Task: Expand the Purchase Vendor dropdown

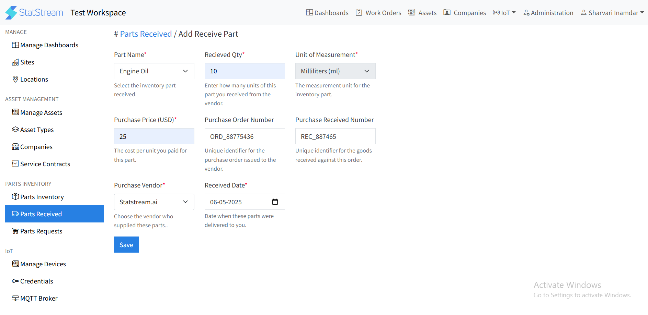Action: 154,202
